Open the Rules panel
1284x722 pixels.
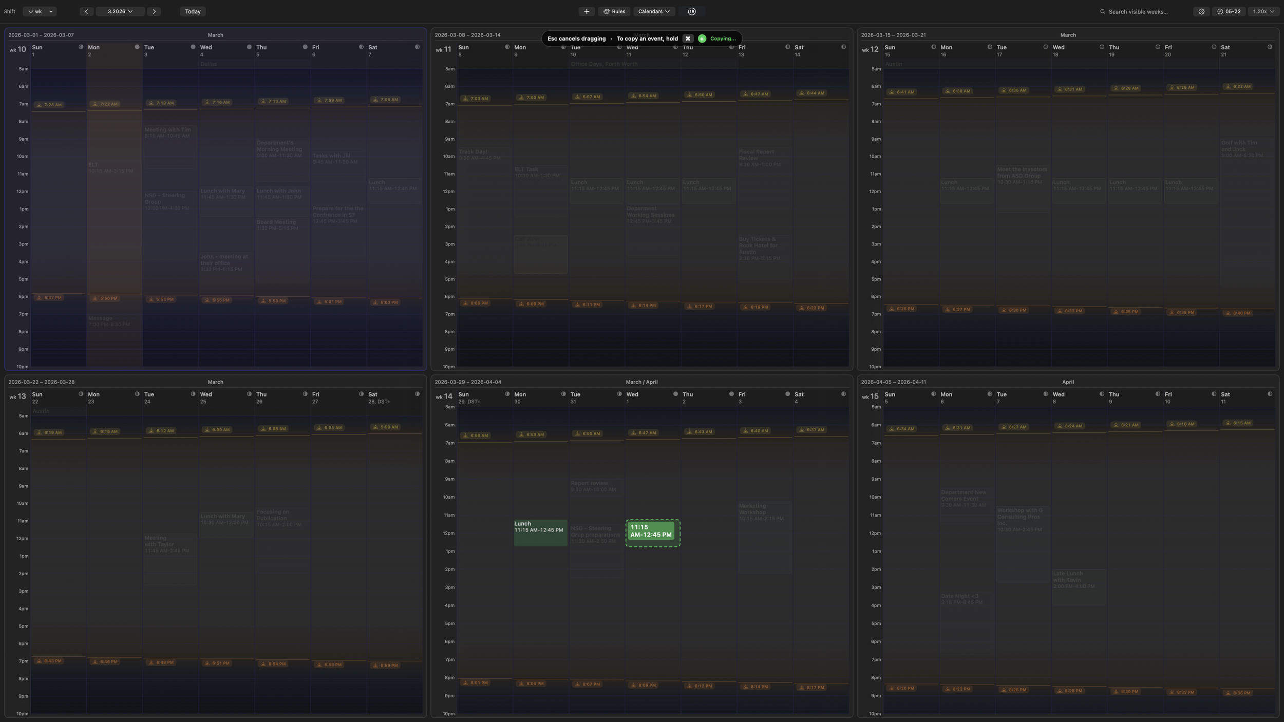(x=614, y=11)
